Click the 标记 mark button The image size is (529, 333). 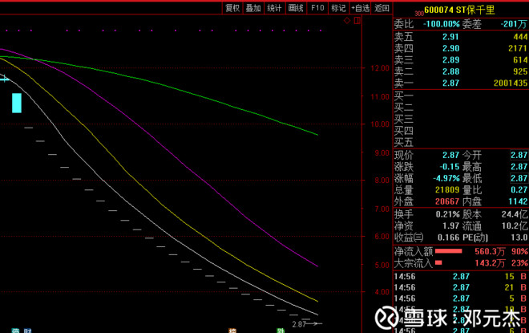click(338, 8)
